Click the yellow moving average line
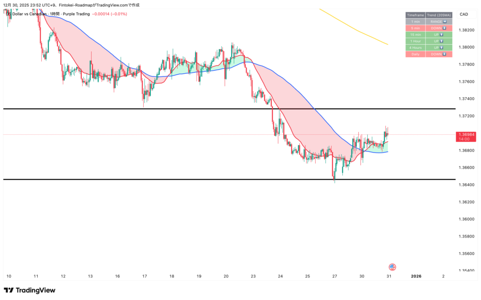 pyautogui.click(x=357, y=30)
